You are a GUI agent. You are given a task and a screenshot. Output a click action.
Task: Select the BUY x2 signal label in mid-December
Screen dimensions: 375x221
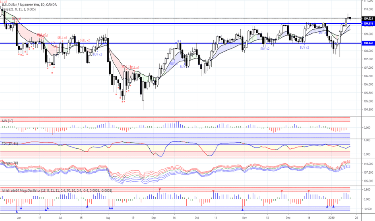pyautogui.click(x=304, y=48)
